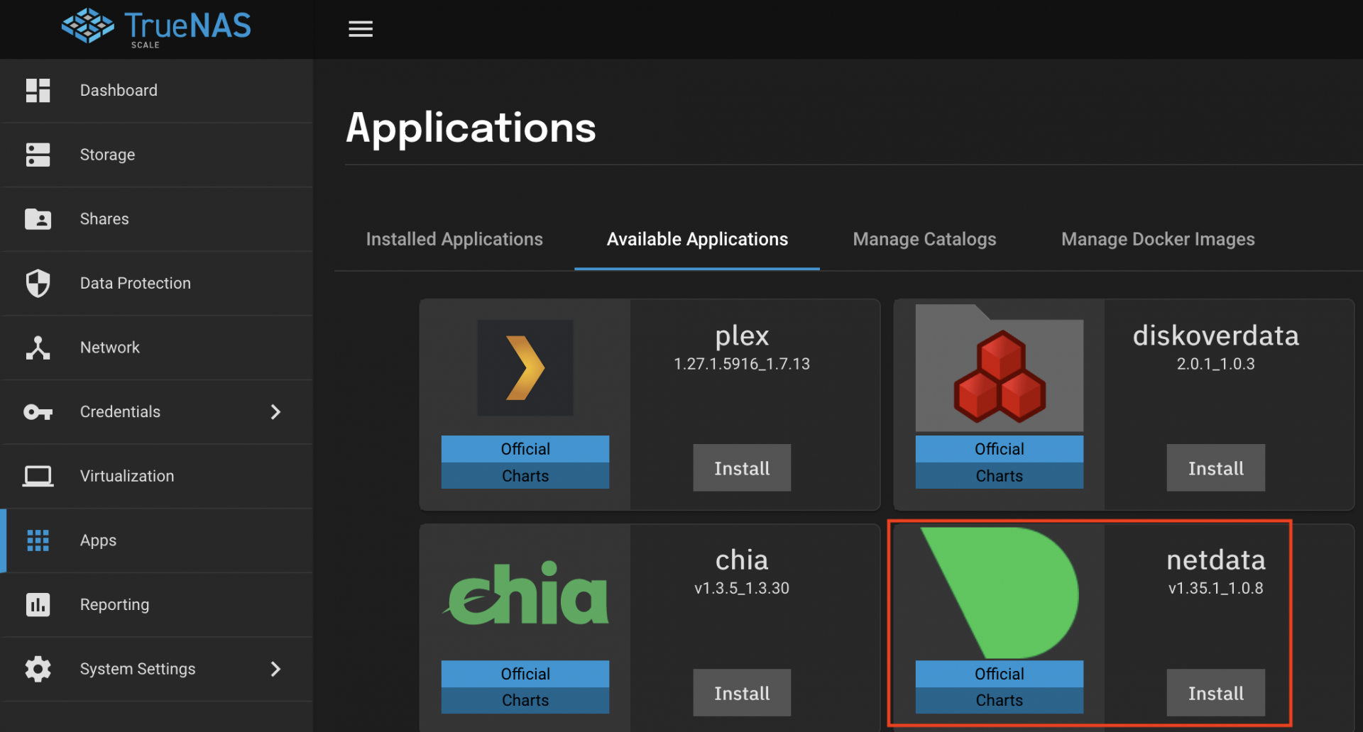Click the Shares folder icon

38,219
